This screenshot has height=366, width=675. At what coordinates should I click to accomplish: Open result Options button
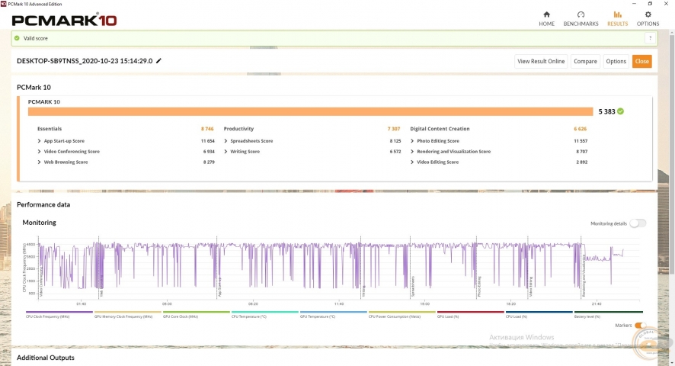pyautogui.click(x=616, y=61)
